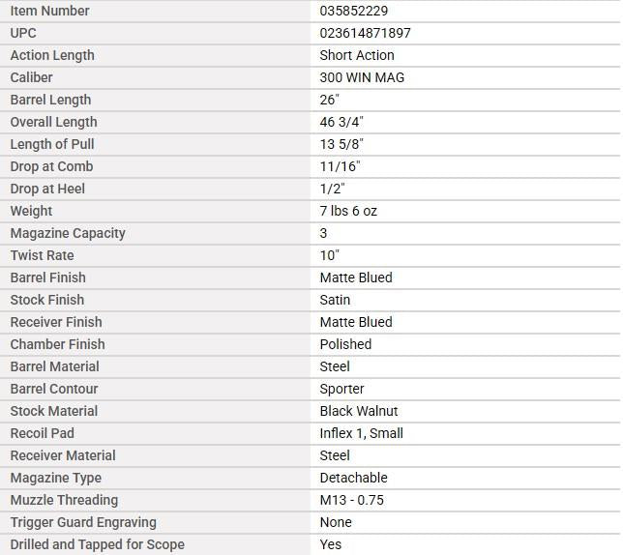The image size is (623, 555).
Task: Click the Magazine Capacity label
Action: click(68, 233)
